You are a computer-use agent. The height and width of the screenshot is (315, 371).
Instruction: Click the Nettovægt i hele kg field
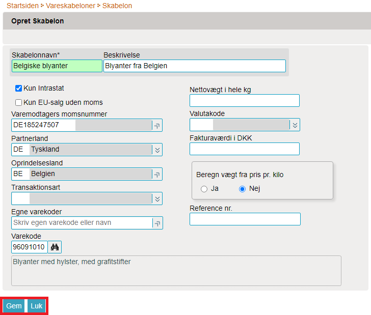(245, 100)
